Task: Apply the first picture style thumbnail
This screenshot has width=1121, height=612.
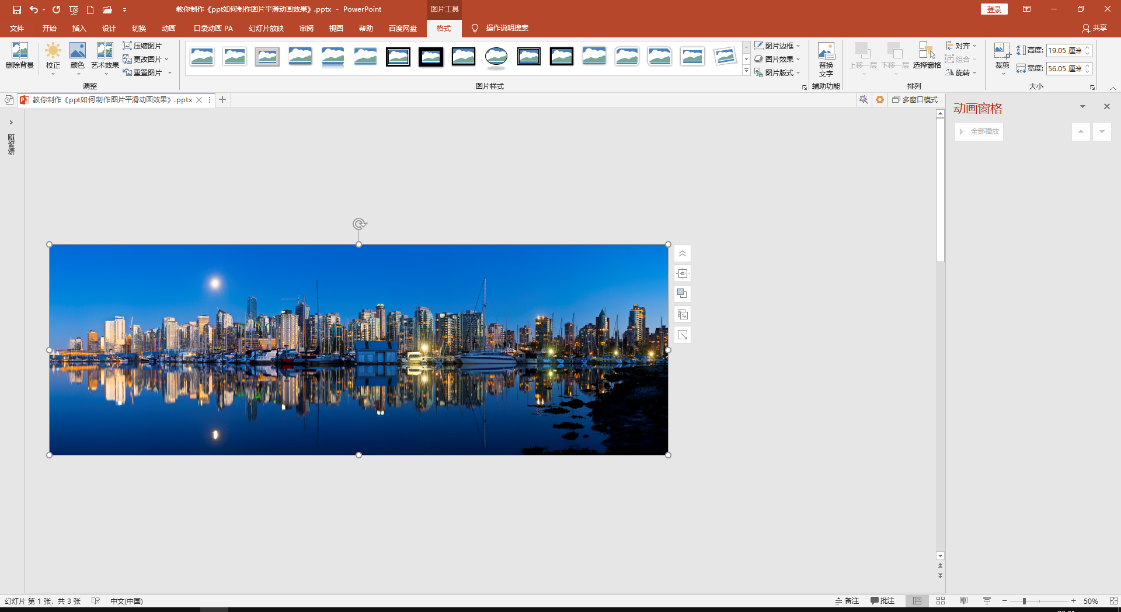Action: [x=202, y=57]
